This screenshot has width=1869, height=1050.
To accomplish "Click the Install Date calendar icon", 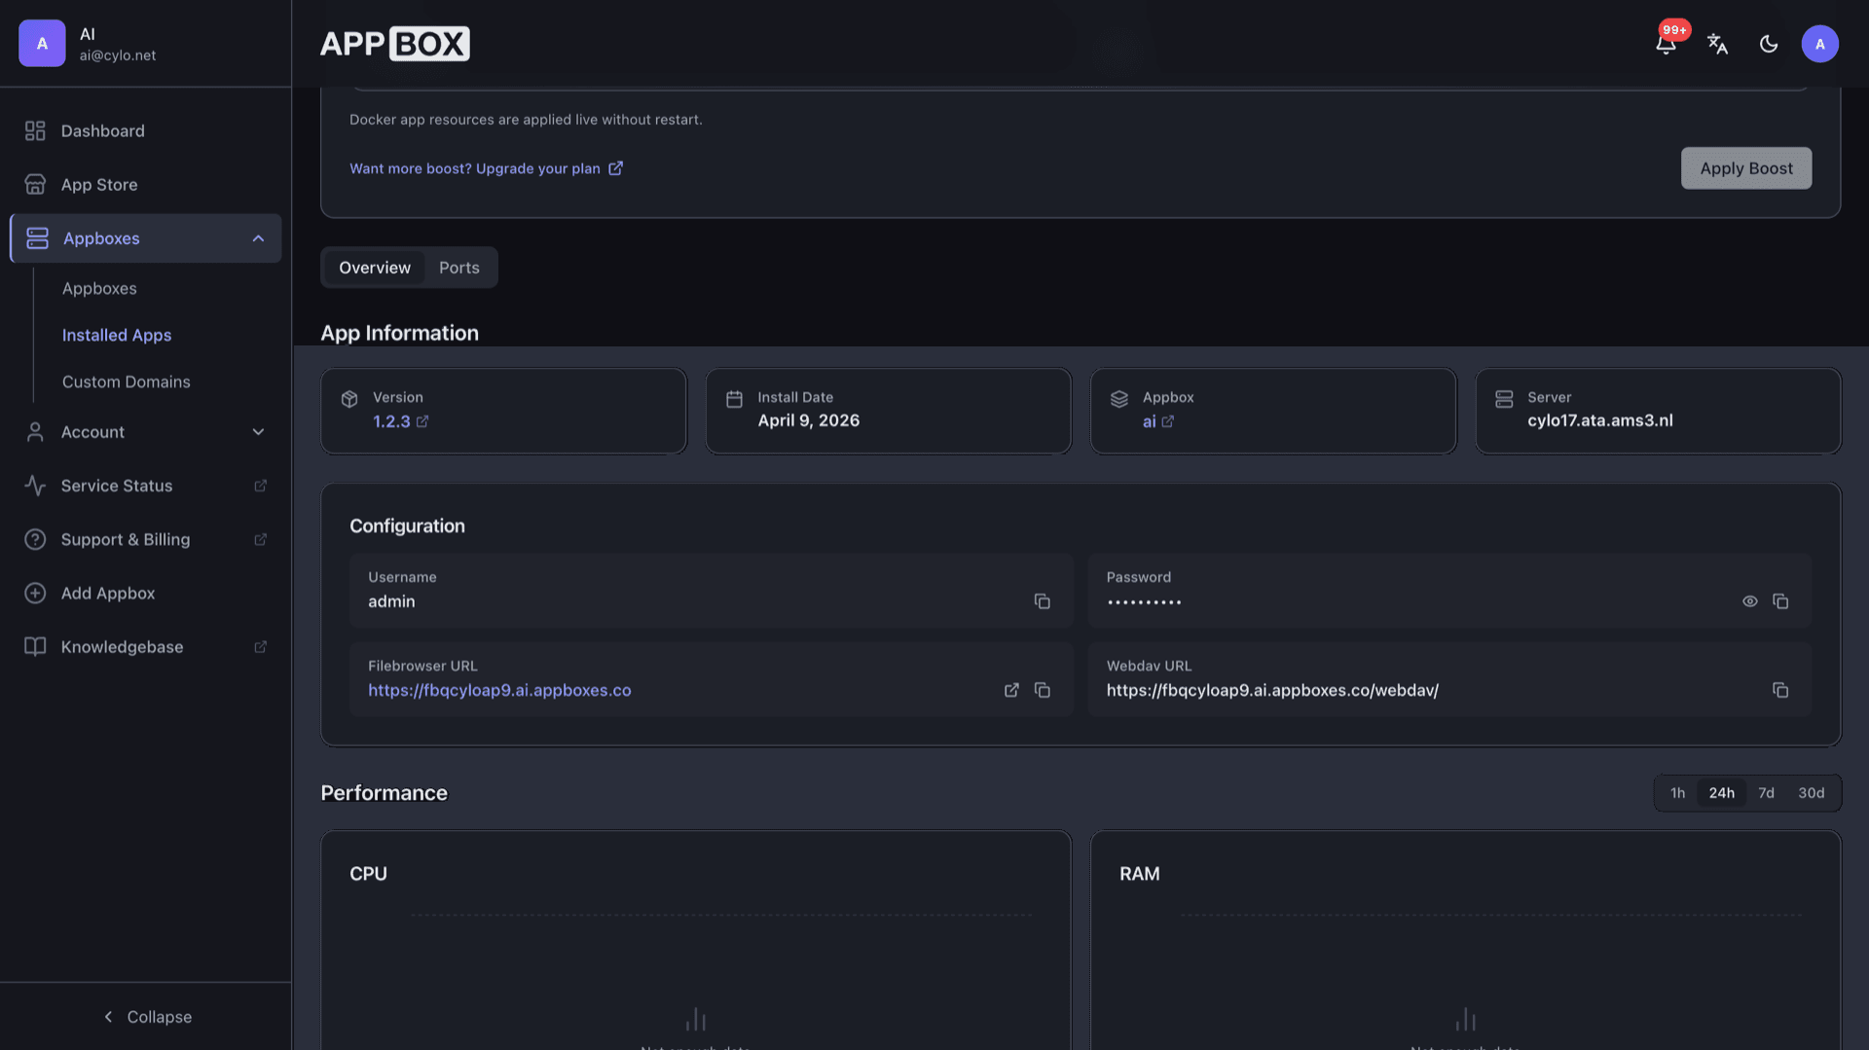I will 734,399.
